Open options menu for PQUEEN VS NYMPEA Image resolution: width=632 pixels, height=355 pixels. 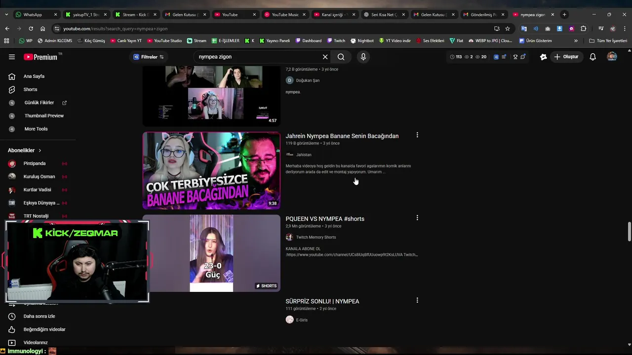417,218
